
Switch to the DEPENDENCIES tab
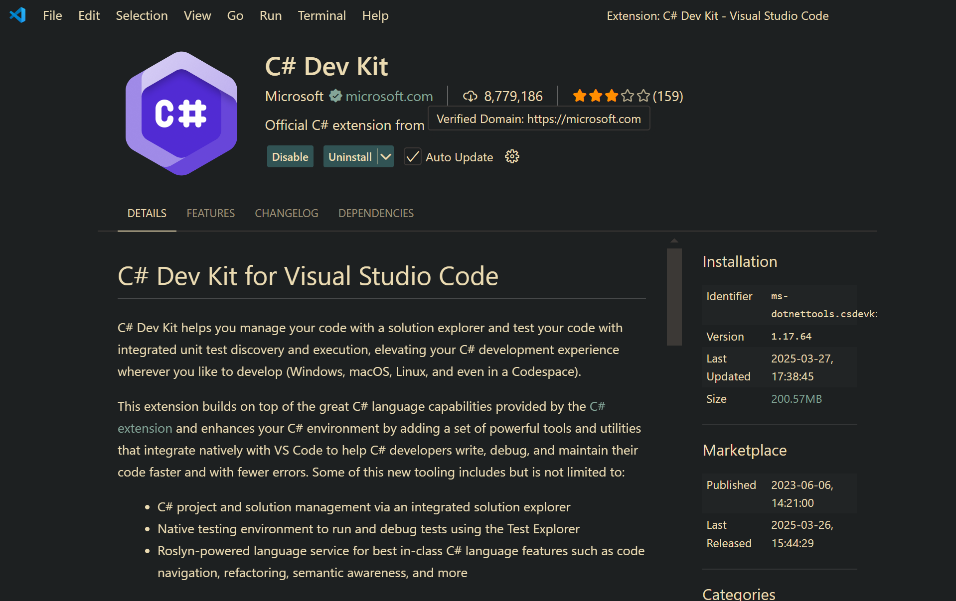(x=376, y=213)
